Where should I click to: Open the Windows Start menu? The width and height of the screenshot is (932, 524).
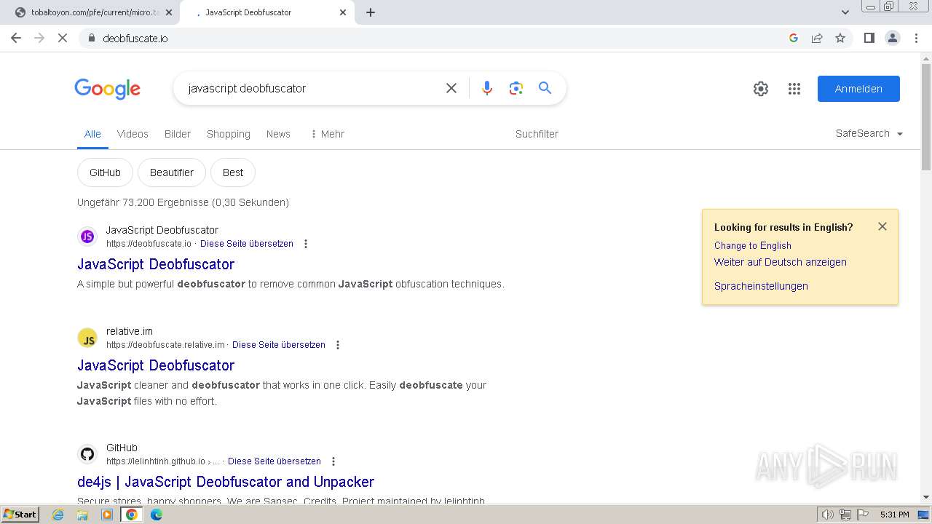point(20,515)
